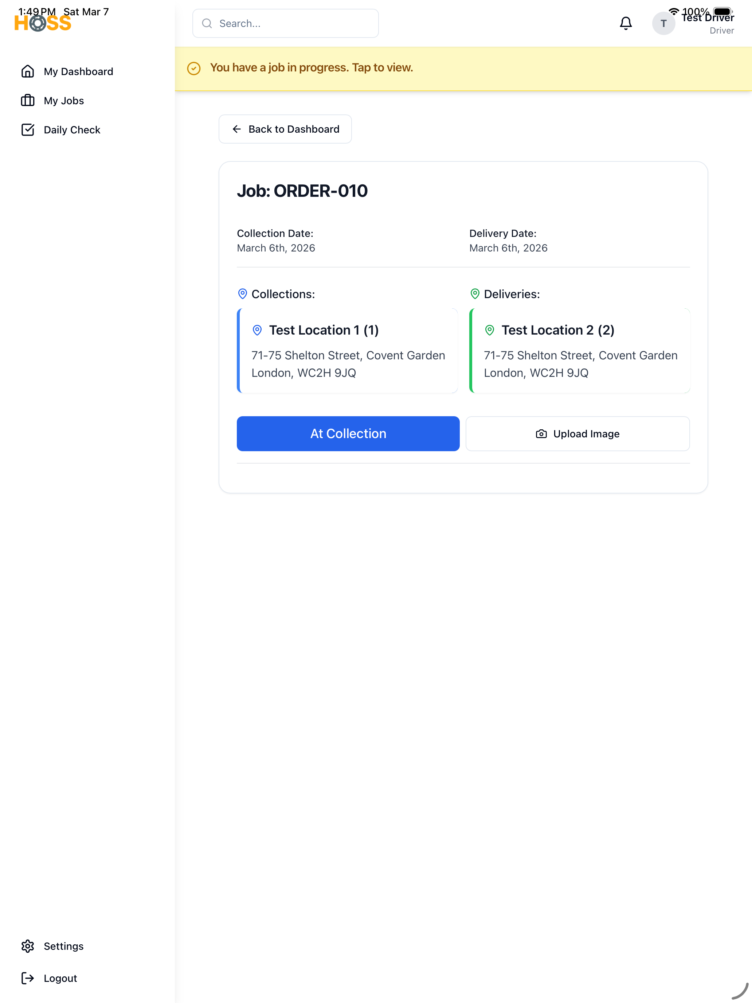This screenshot has height=1003, width=752.
Task: Focus the Search input field
Action: click(x=286, y=23)
